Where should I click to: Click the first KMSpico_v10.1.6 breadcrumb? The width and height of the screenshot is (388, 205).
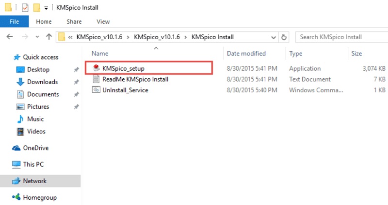[x=99, y=37]
